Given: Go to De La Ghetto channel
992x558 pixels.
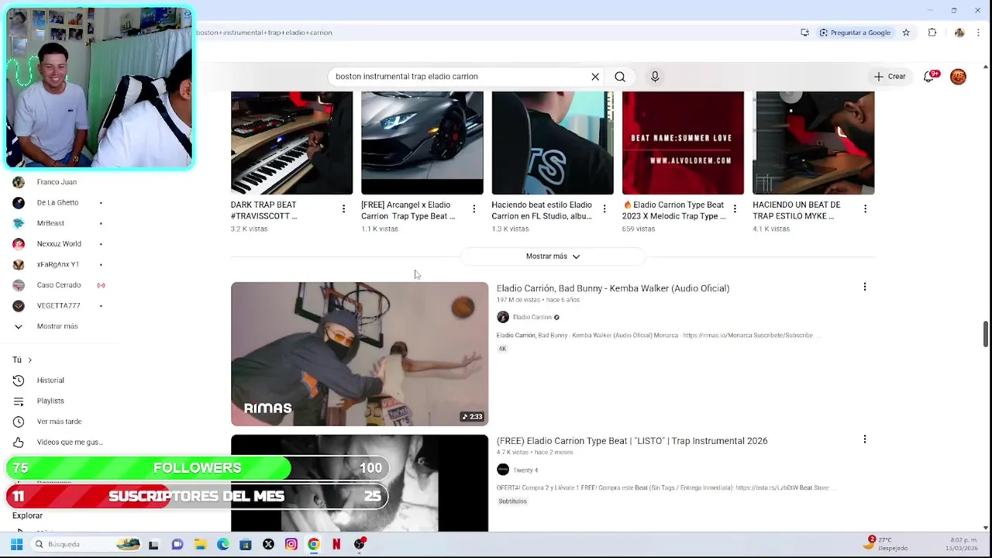Looking at the screenshot, I should 57,203.
